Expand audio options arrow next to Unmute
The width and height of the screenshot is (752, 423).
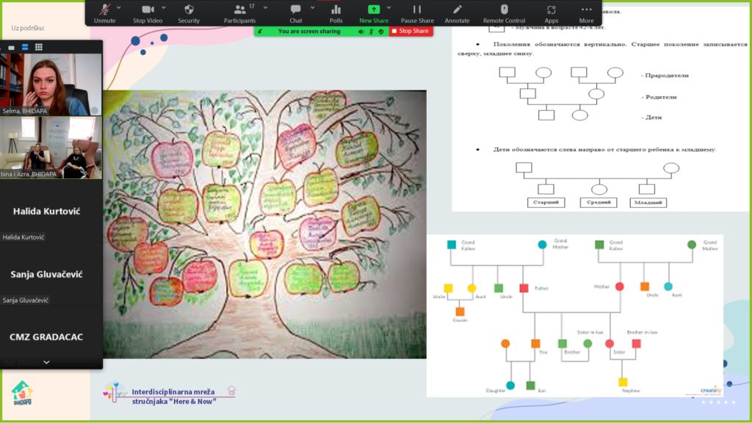coord(120,7)
